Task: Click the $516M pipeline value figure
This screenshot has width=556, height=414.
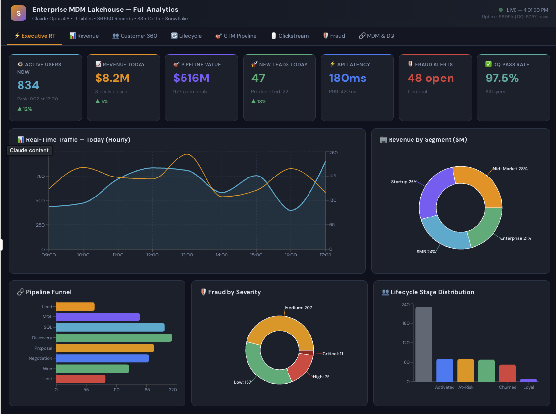Action: tap(191, 78)
